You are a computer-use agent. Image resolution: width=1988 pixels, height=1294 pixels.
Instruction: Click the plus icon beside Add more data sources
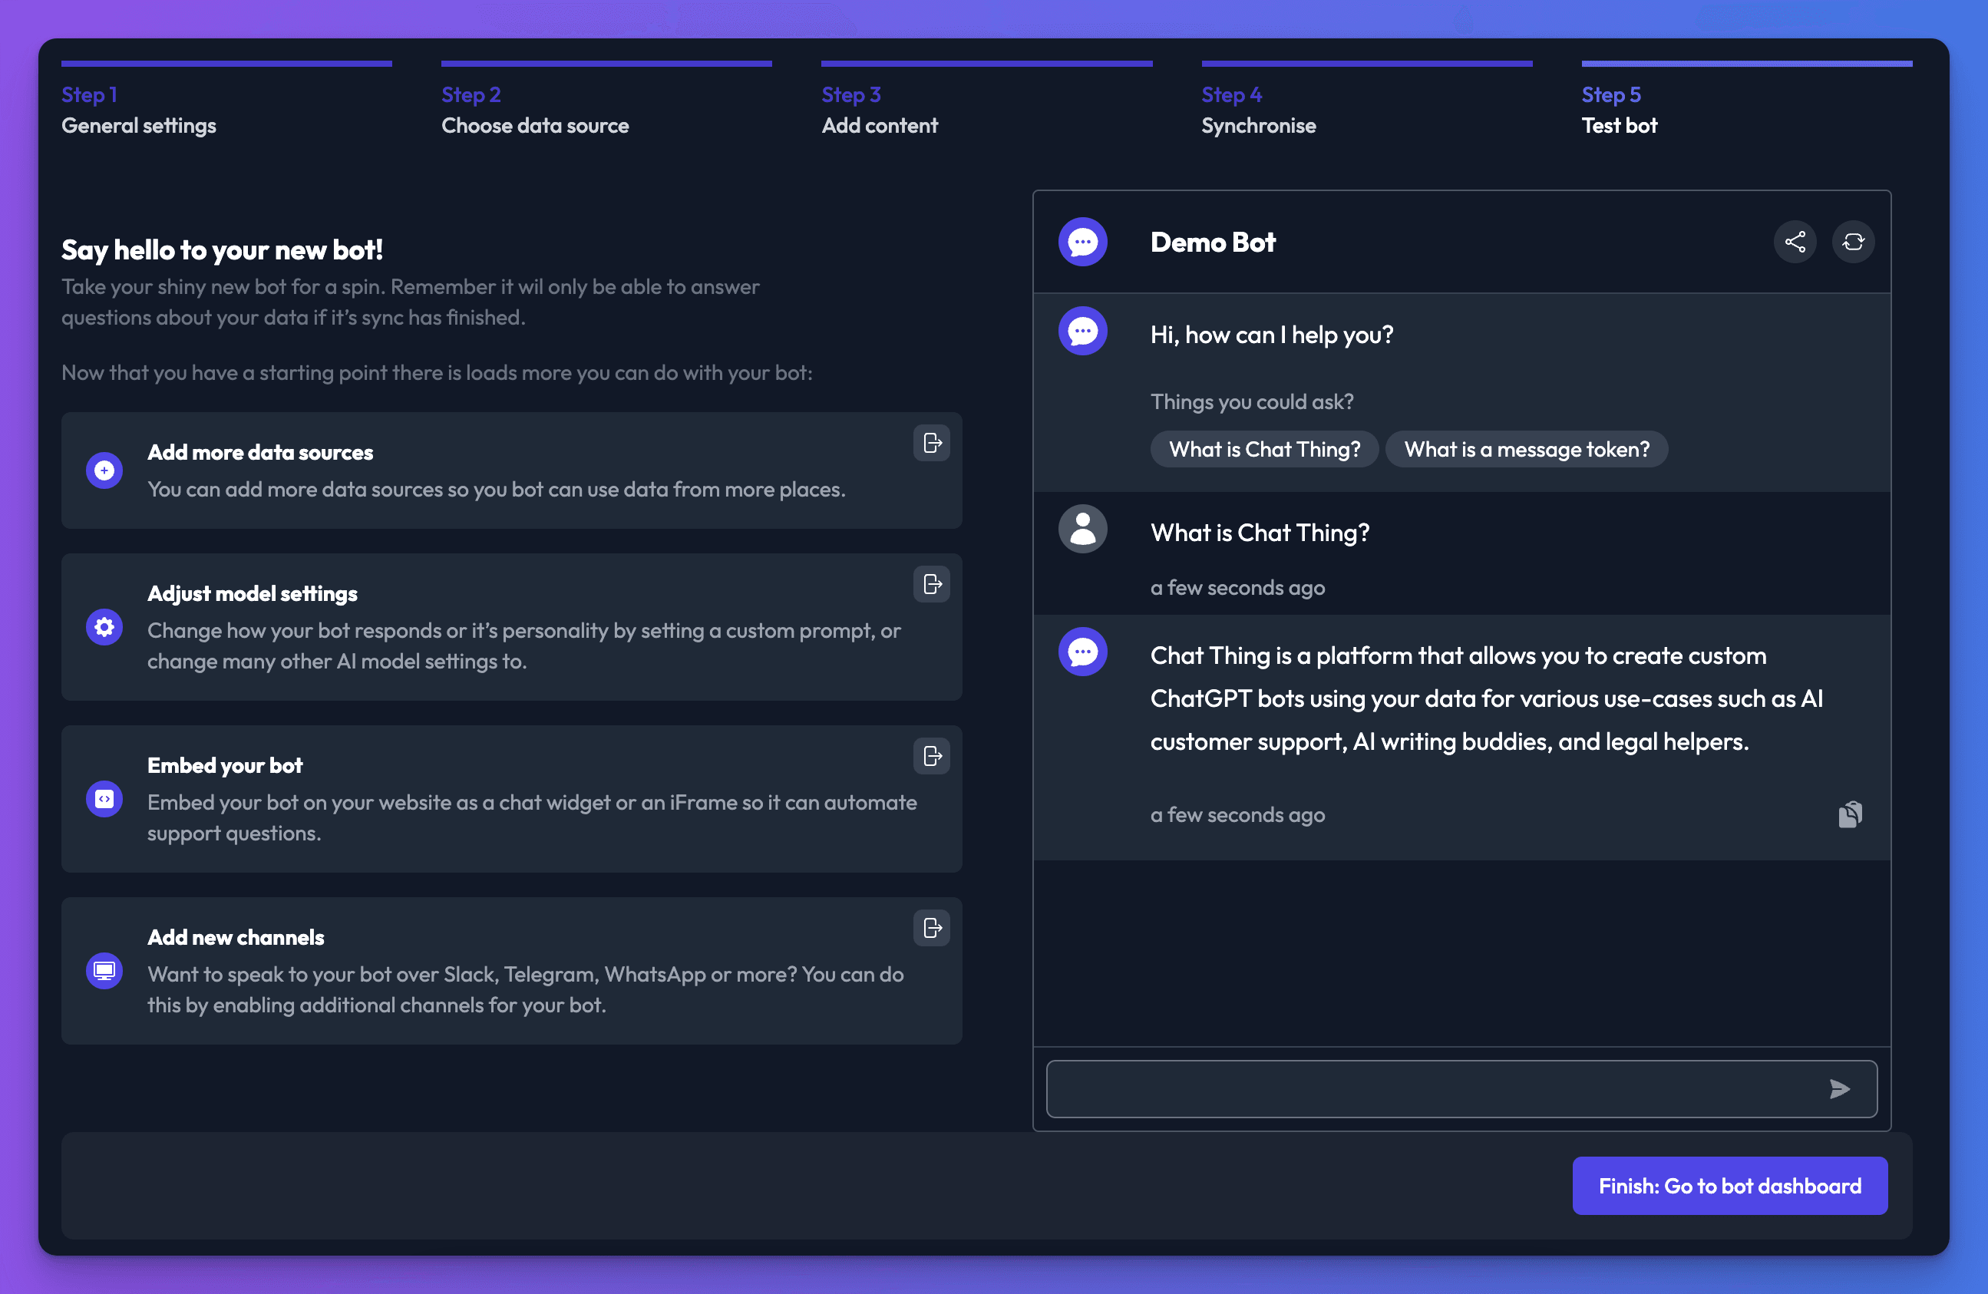point(104,470)
